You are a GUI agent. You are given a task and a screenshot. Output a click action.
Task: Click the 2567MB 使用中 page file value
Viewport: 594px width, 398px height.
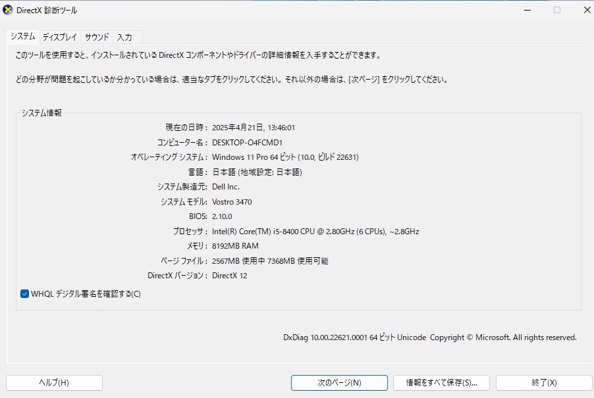270,261
